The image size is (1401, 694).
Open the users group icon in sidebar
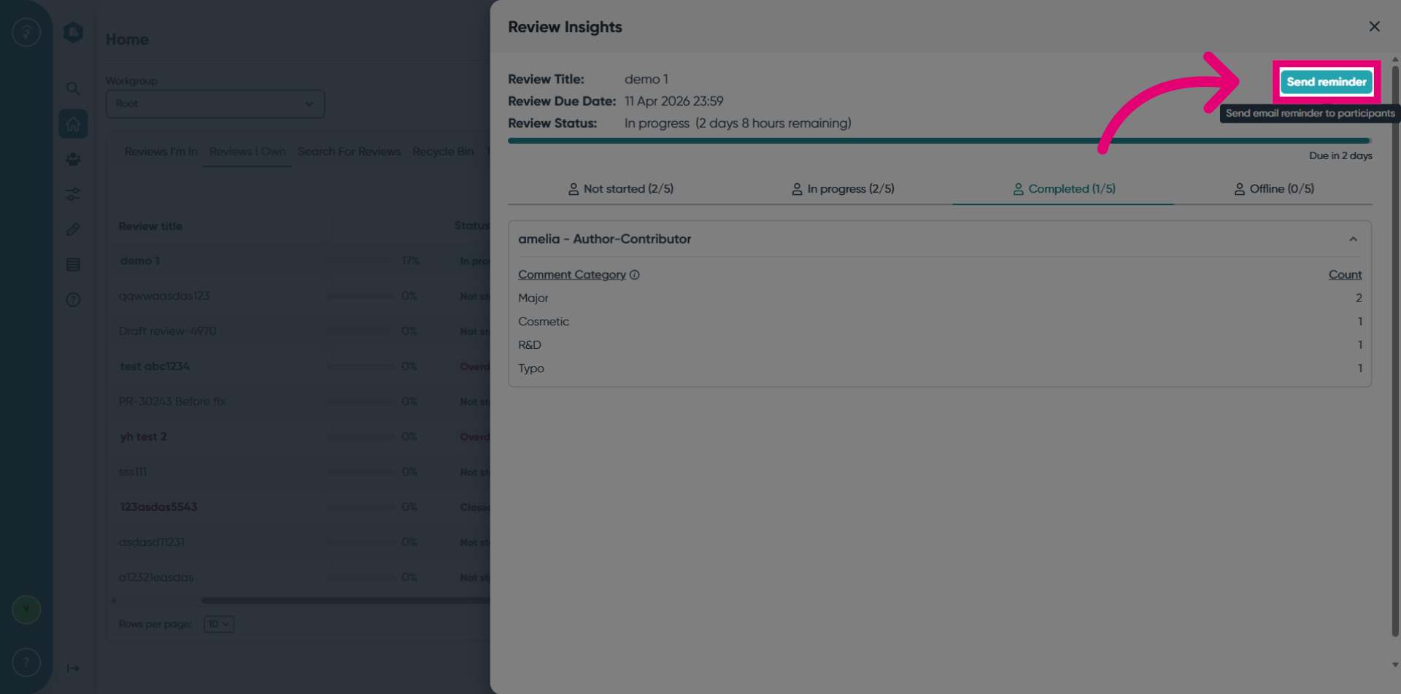pyautogui.click(x=73, y=159)
